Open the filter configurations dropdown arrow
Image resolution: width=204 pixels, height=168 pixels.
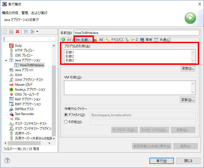[x=37, y=32]
